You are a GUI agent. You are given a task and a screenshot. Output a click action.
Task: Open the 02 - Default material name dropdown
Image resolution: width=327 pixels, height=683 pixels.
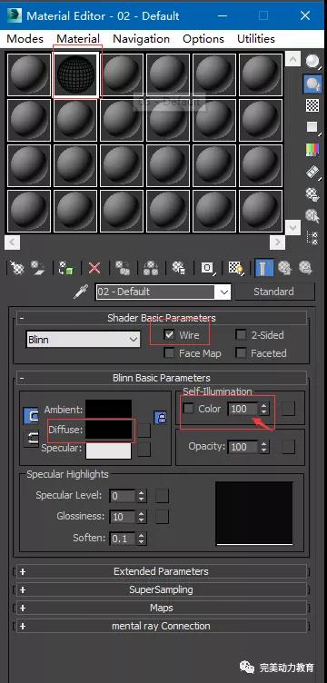coord(163,292)
